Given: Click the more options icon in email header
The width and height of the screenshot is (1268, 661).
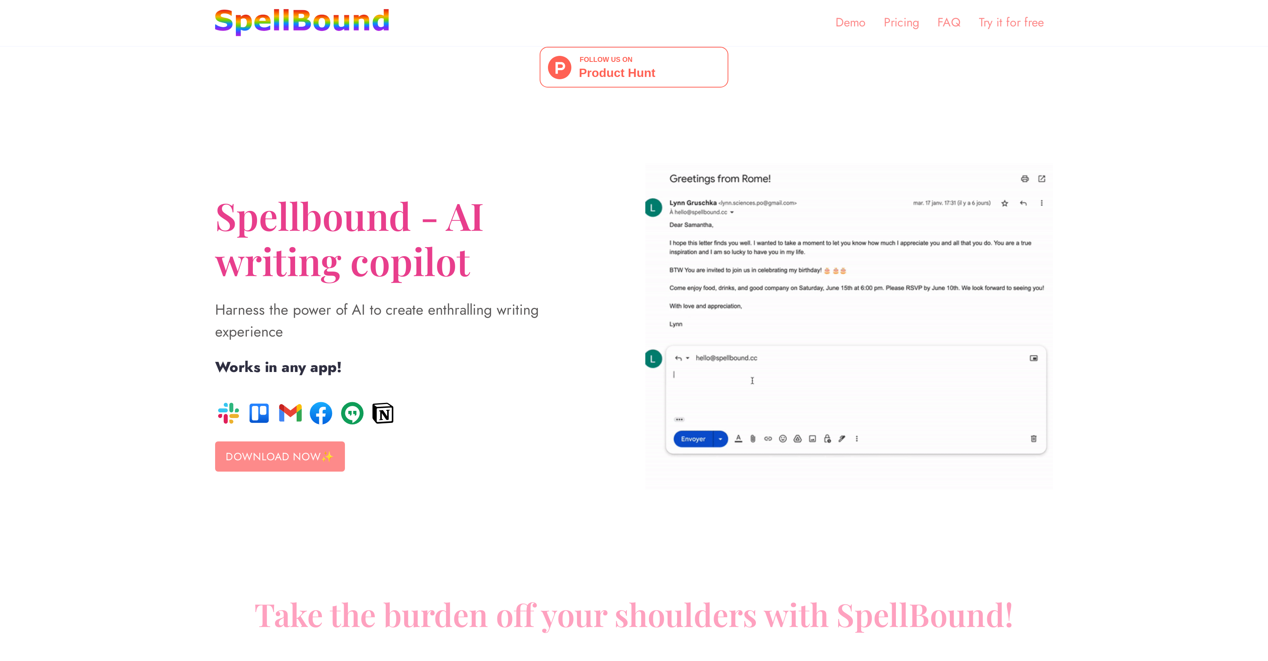Looking at the screenshot, I should [1042, 204].
